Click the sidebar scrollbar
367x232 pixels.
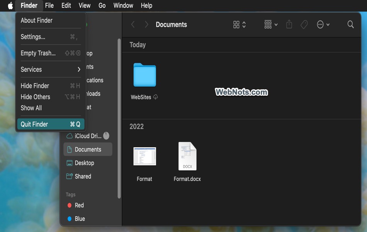coord(119,118)
